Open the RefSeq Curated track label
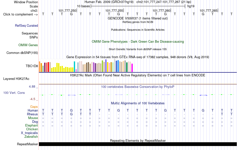Screen dimensions: 237x150 coord(26,25)
